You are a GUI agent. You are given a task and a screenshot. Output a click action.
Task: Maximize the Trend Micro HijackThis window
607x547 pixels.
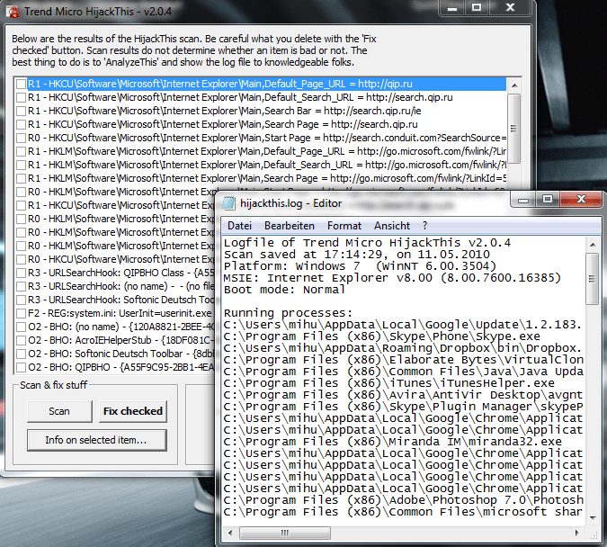[477, 8]
